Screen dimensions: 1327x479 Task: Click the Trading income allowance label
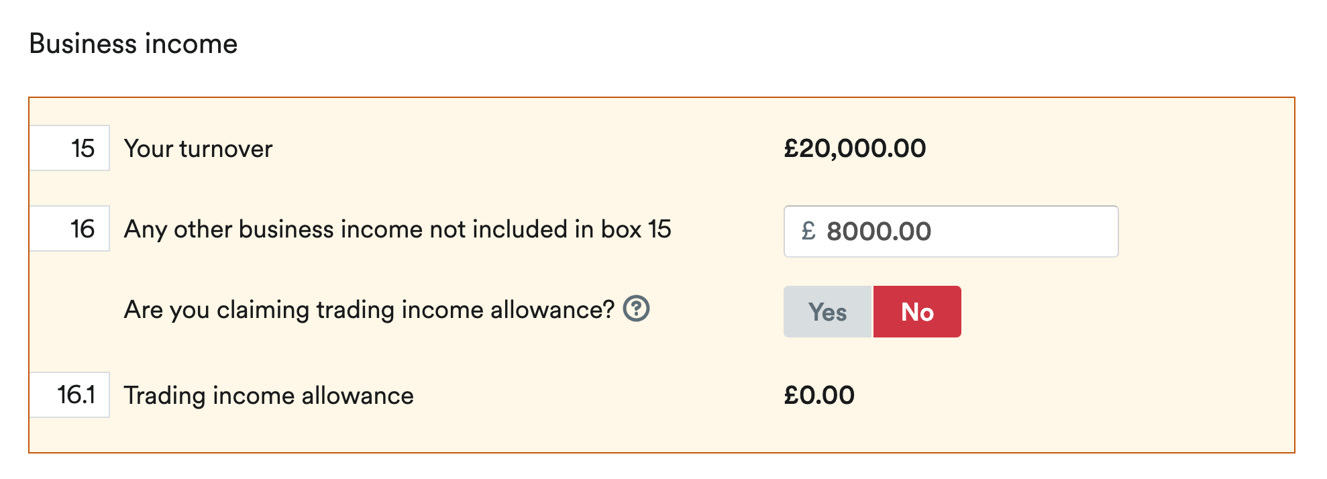(x=269, y=396)
